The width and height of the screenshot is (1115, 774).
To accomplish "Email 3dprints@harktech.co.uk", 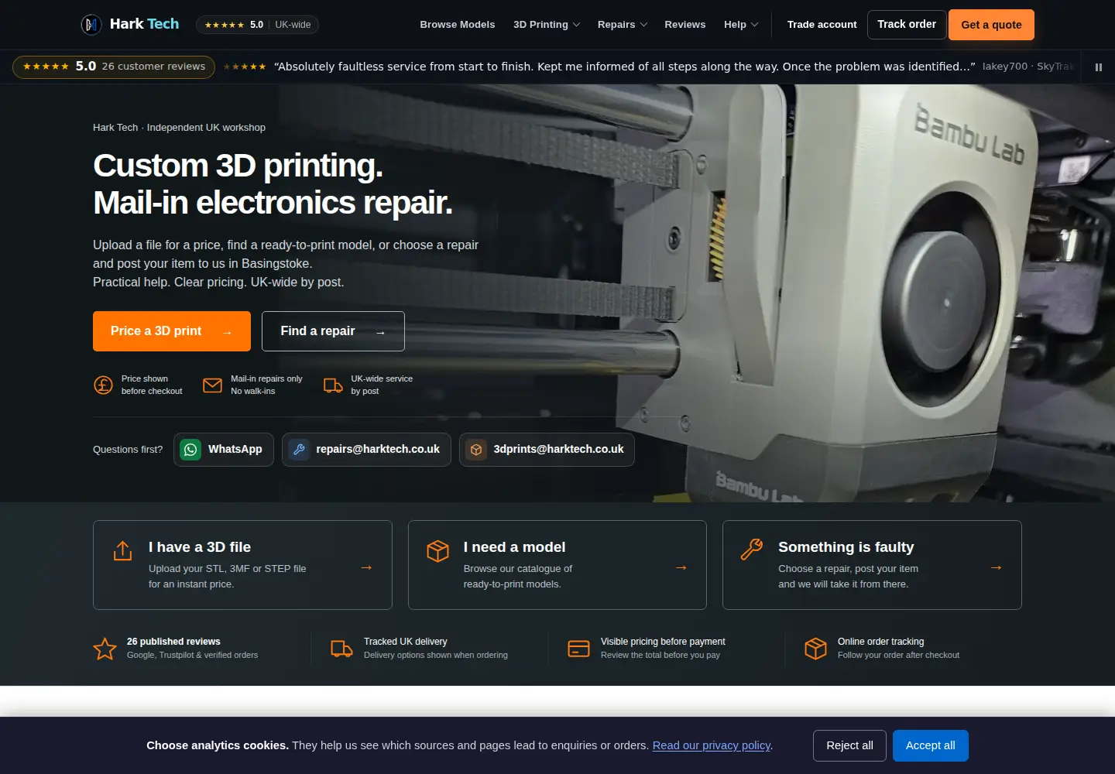I will [x=547, y=450].
